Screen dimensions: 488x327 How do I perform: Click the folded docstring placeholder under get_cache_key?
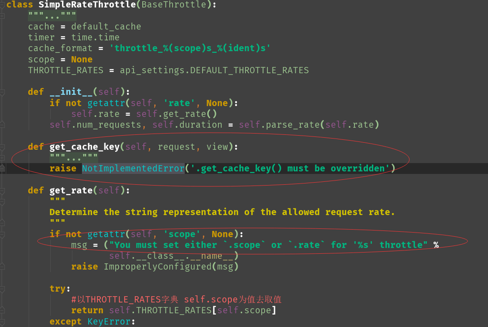pyautogui.click(x=74, y=157)
